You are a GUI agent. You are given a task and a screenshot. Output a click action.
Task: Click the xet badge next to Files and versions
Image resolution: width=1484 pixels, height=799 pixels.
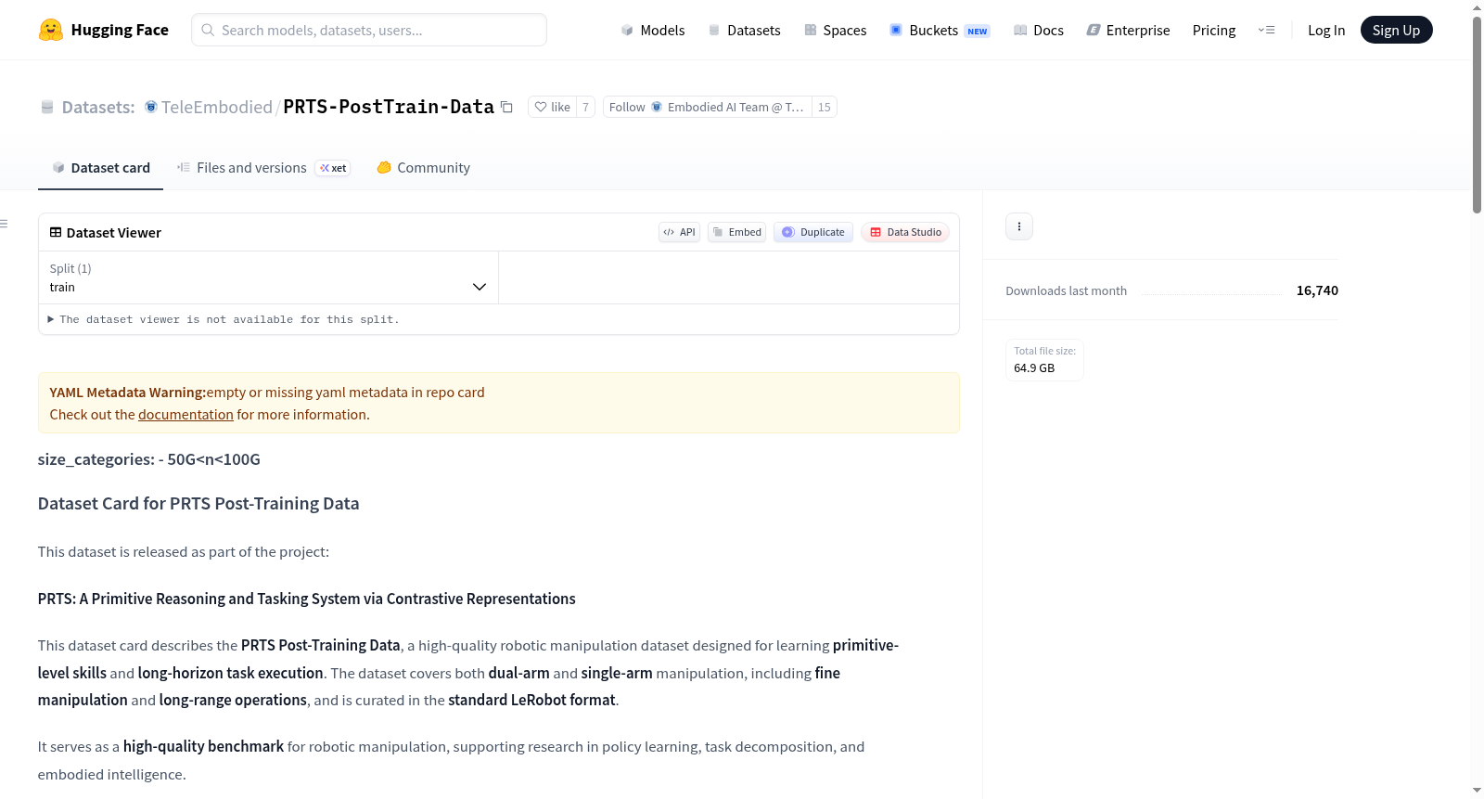click(333, 168)
